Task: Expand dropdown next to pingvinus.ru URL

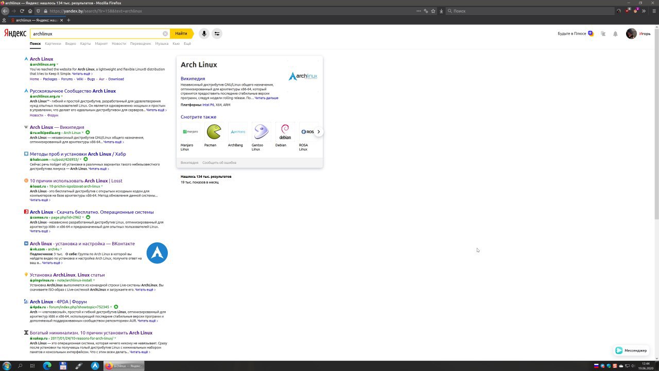Action: tap(94, 280)
